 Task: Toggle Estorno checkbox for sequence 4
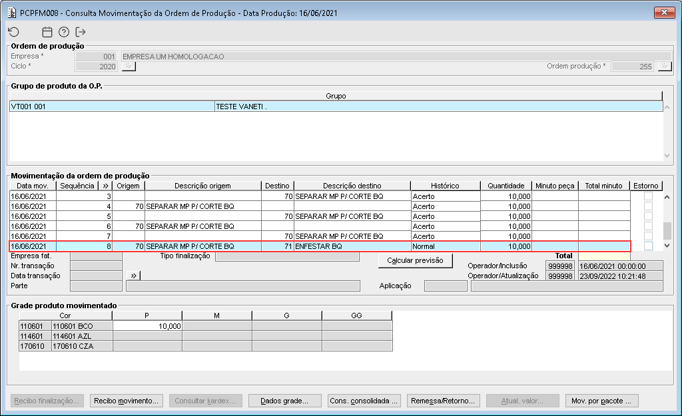tap(648, 206)
